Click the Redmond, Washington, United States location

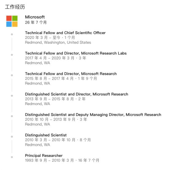tap(58, 43)
